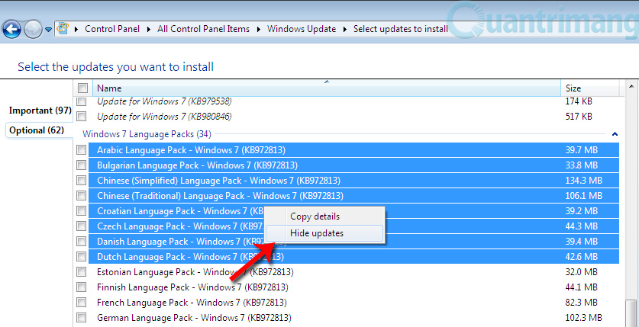
Task: Click the 106.1 MB size value
Action: pos(583,196)
